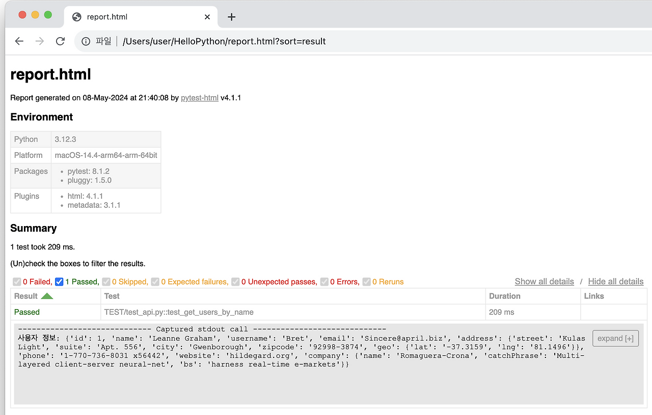This screenshot has height=415, width=652.
Task: Click the Plugins label cell
Action: pos(31,201)
